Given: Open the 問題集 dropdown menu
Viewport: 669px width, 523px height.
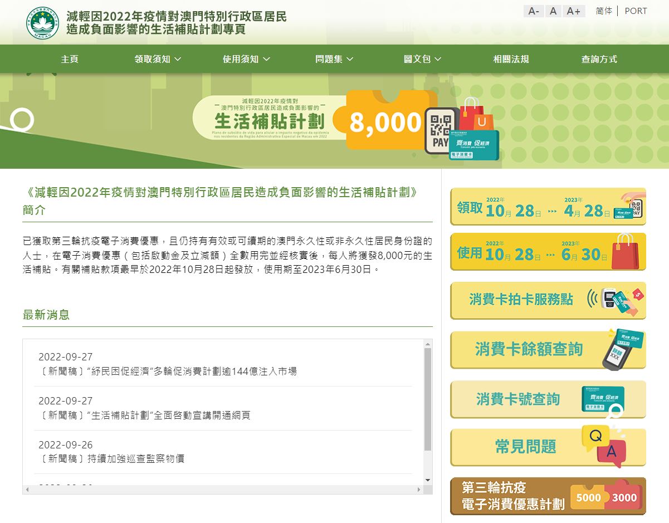Looking at the screenshot, I should (334, 59).
